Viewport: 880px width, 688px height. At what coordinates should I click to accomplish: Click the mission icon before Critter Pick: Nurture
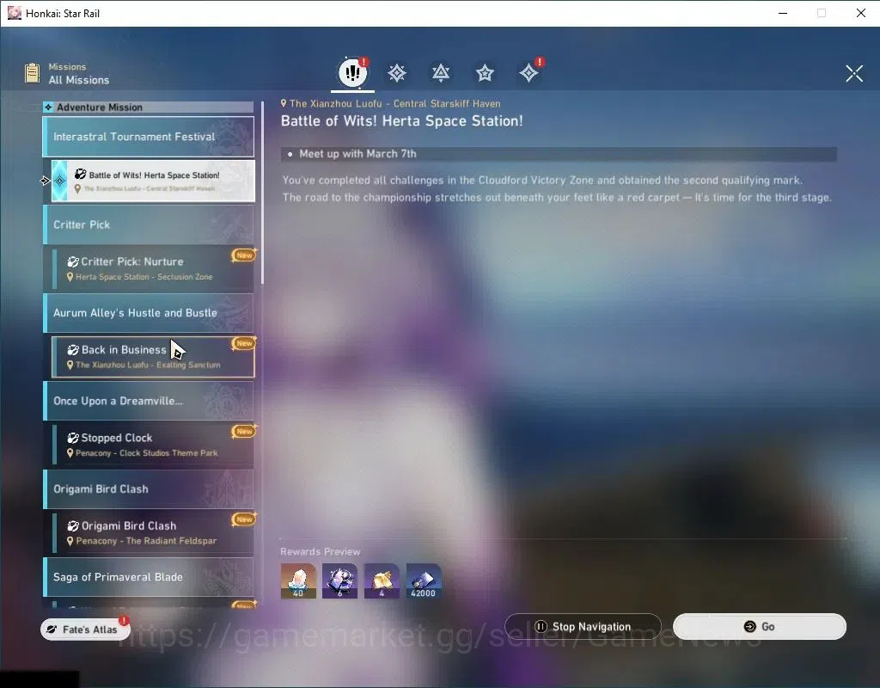[x=73, y=261]
